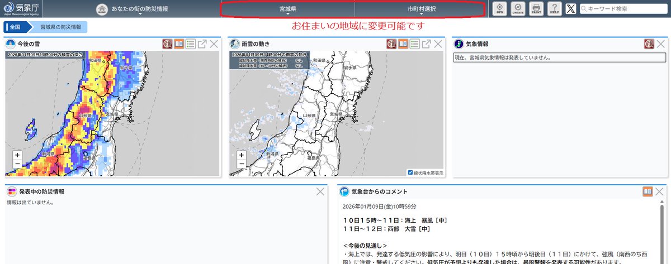Screen dimensions: 671x264
Task: Focus the キーワード検索 search field
Action: [624, 9]
